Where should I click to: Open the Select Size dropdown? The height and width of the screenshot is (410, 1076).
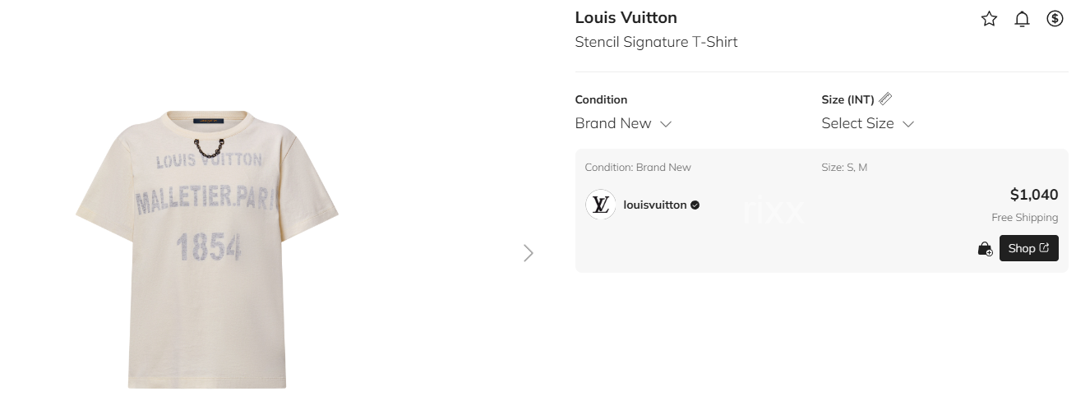click(867, 123)
